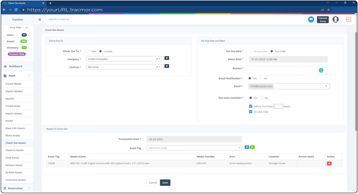Open Check In Assets from the sidebar

[x=14, y=150]
